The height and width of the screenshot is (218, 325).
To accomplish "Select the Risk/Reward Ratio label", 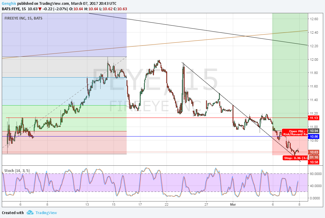I will point(295,134).
